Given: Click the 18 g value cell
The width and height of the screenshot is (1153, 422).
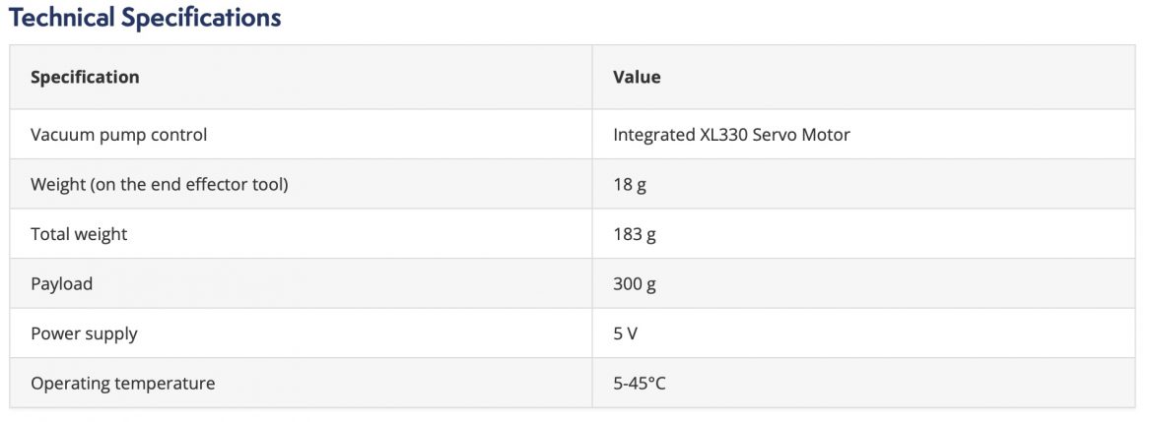Looking at the screenshot, I should pyautogui.click(x=630, y=184).
